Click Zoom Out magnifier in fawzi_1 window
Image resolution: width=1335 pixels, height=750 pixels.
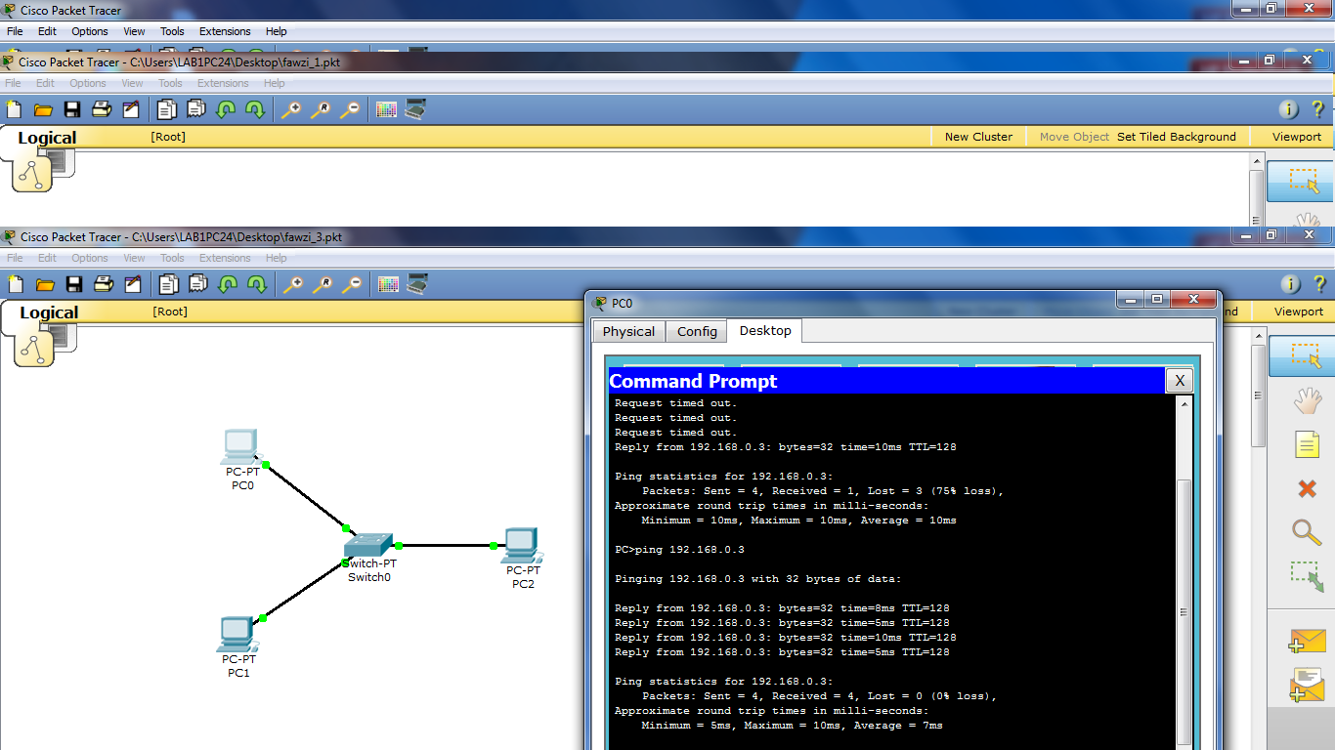pyautogui.click(x=350, y=109)
